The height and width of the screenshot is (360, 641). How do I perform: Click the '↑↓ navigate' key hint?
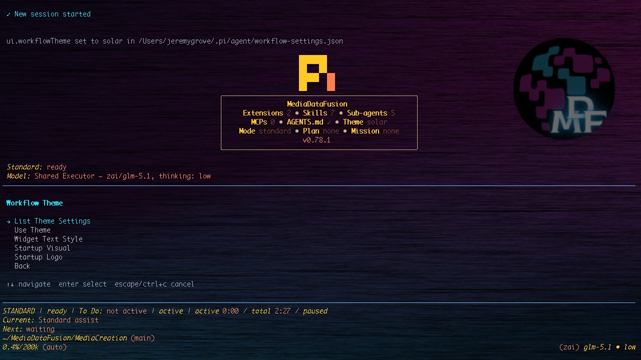pos(29,284)
